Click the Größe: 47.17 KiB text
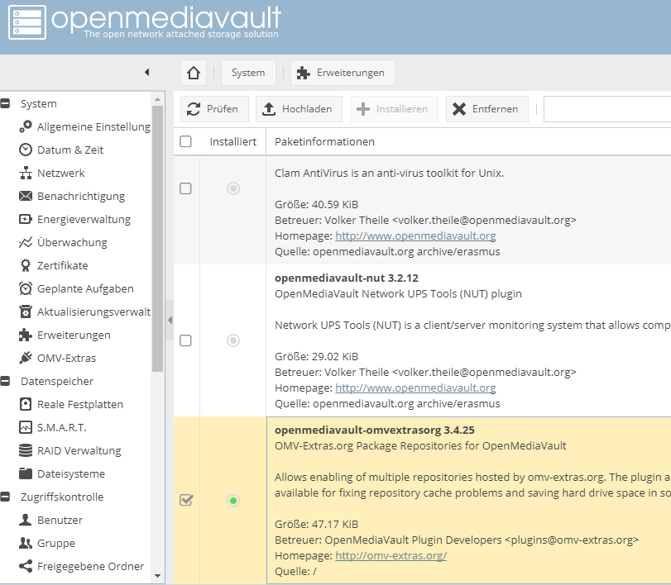The image size is (671, 585). click(x=316, y=525)
